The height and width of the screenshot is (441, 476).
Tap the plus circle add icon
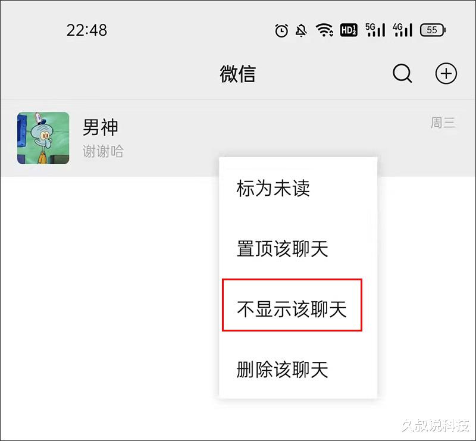pos(446,73)
